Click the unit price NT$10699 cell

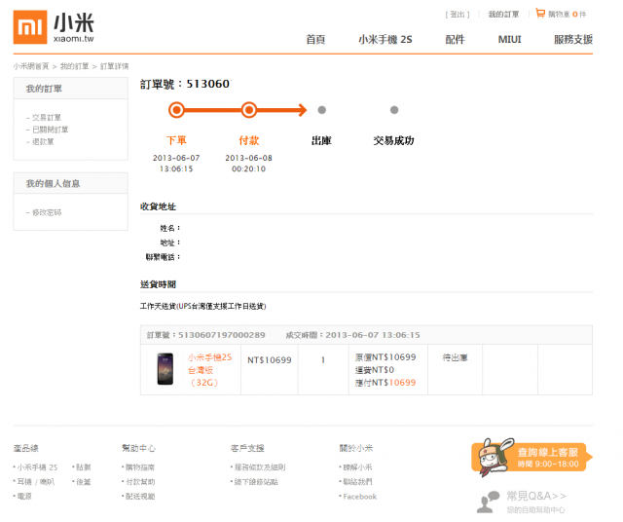270,360
